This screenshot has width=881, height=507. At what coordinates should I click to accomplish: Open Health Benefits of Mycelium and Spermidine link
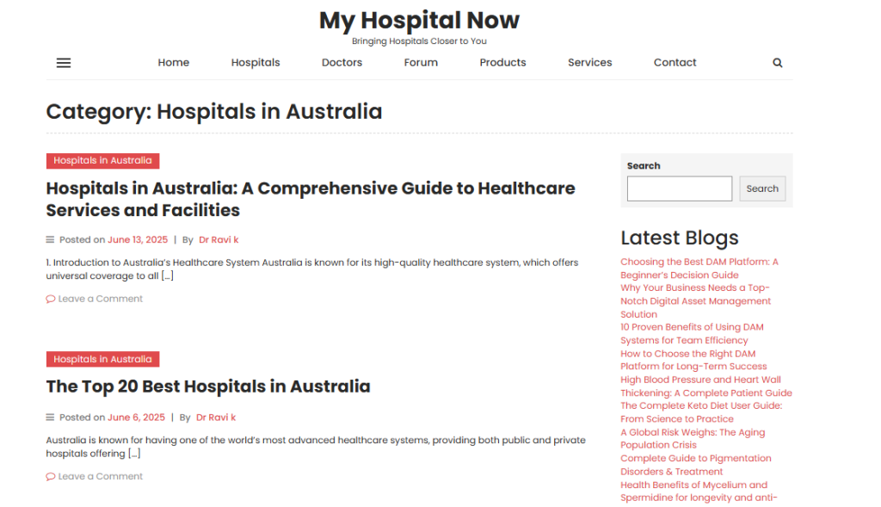click(x=699, y=492)
